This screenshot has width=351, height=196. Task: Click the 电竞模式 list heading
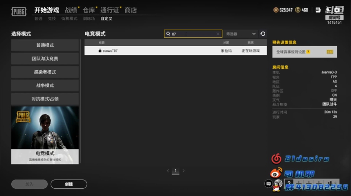pyautogui.click(x=95, y=34)
